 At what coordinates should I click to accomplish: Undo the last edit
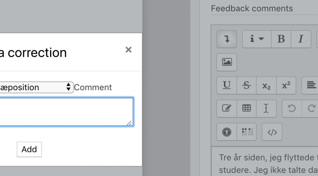pyautogui.click(x=292, y=108)
